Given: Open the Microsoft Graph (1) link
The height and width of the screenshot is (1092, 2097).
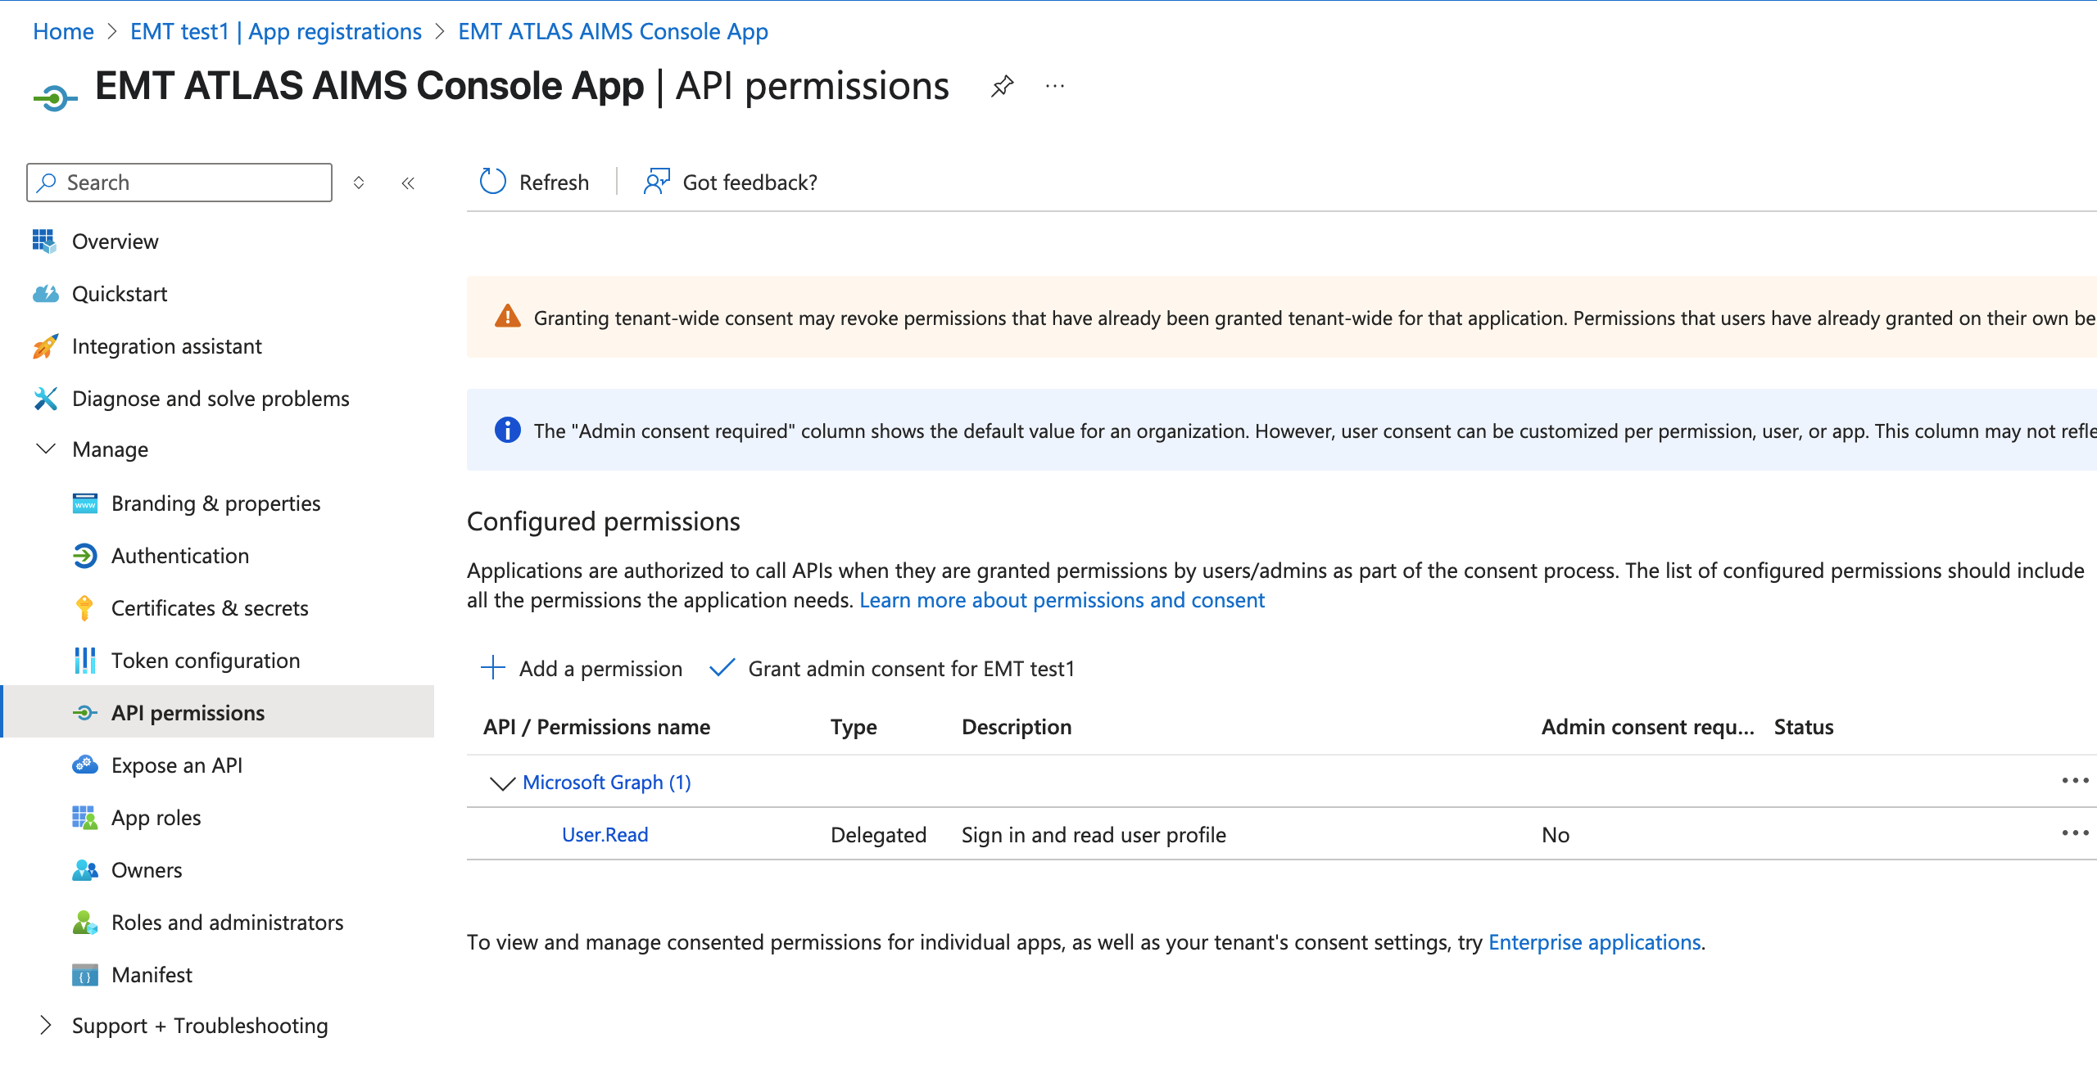Looking at the screenshot, I should (607, 783).
